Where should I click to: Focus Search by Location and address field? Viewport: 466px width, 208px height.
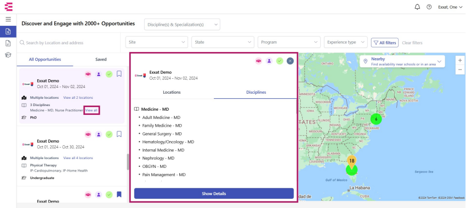pyautogui.click(x=68, y=43)
